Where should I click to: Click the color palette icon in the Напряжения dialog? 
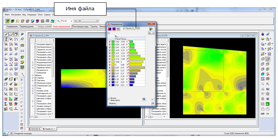coord(151,29)
